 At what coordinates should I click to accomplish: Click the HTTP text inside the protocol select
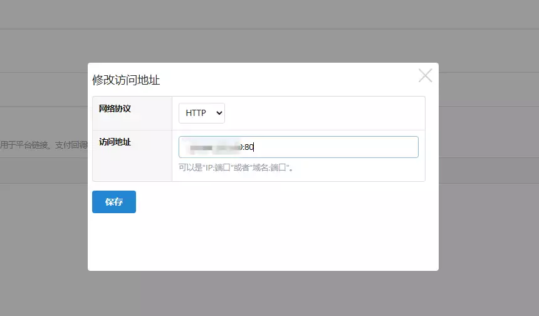pyautogui.click(x=196, y=113)
